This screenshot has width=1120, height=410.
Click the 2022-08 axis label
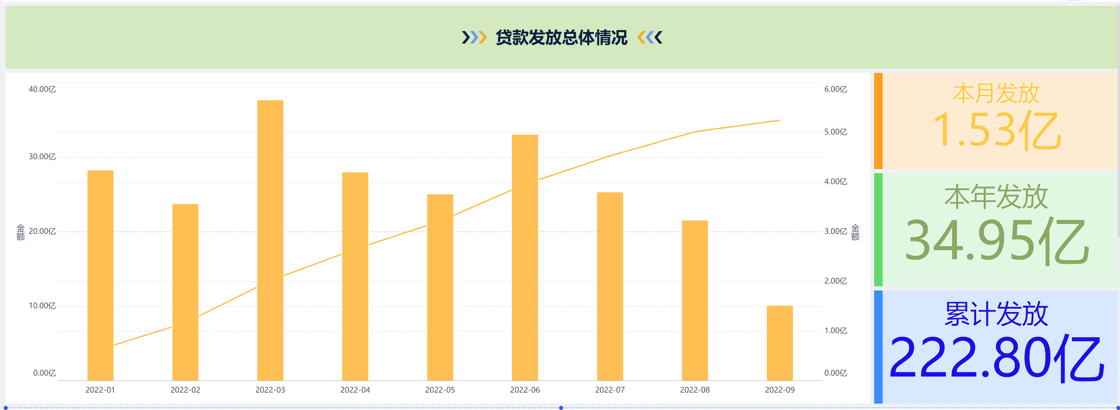695,390
